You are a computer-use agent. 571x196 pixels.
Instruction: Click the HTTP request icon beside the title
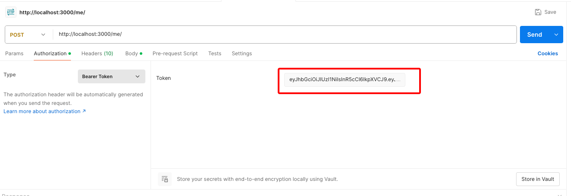point(11,12)
